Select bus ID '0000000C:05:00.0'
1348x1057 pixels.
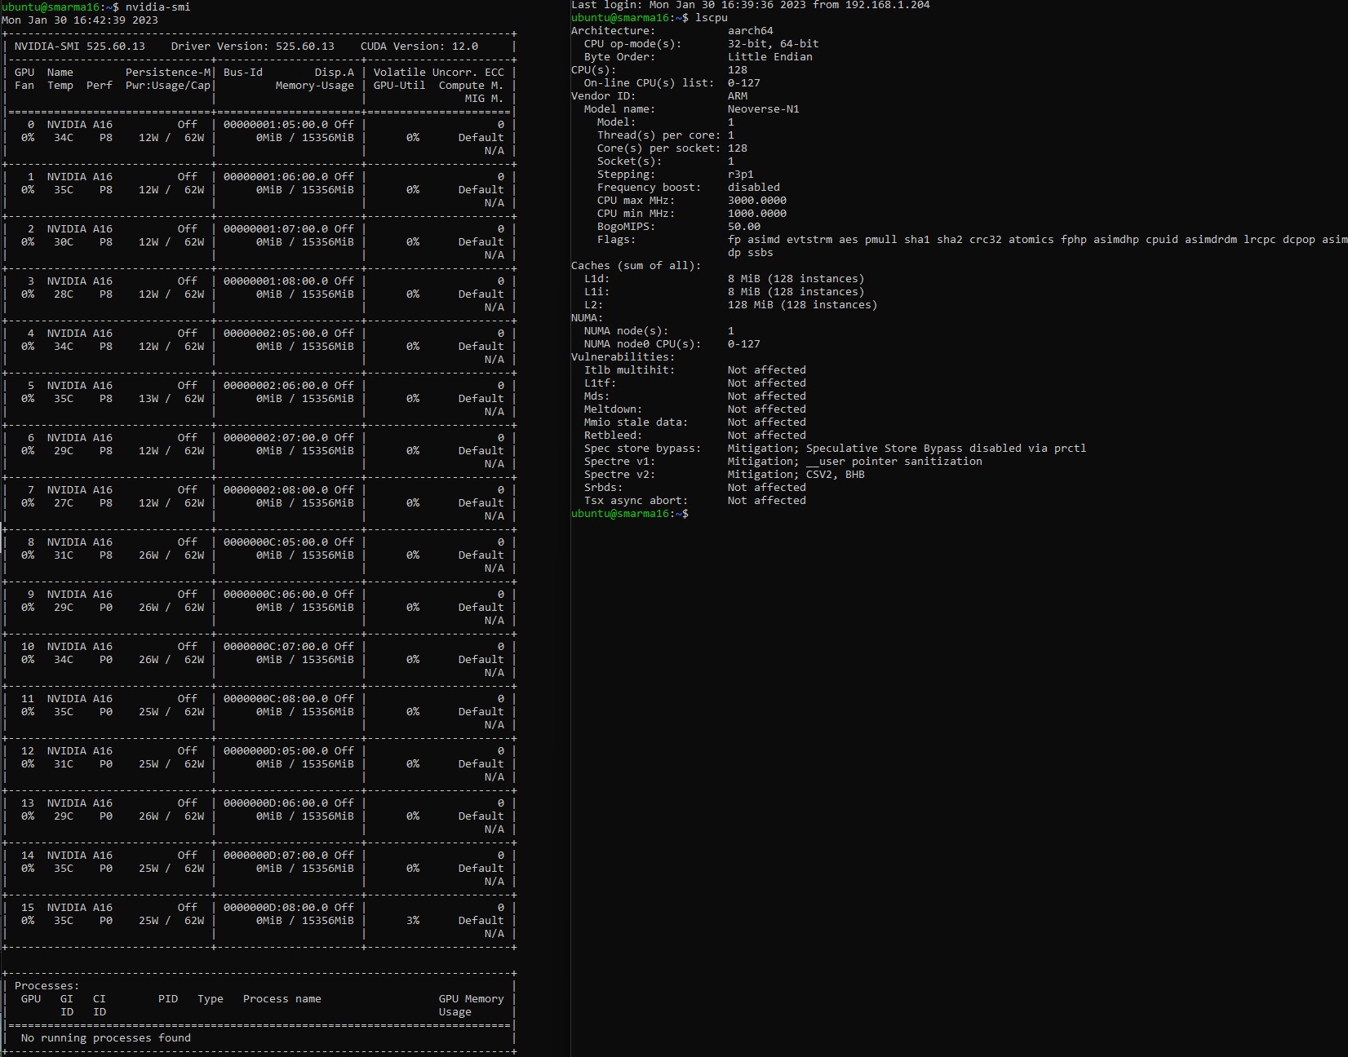[276, 542]
